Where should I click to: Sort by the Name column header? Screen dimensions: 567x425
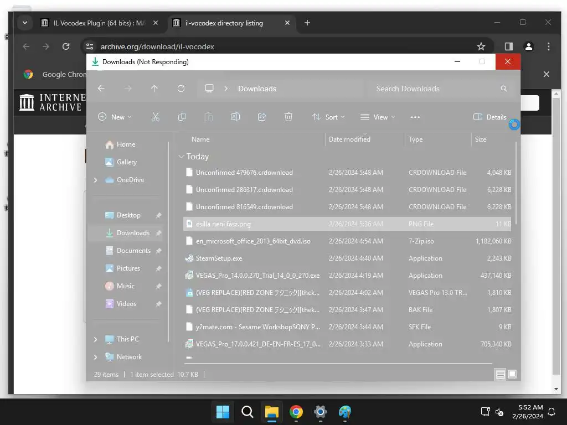click(x=200, y=139)
